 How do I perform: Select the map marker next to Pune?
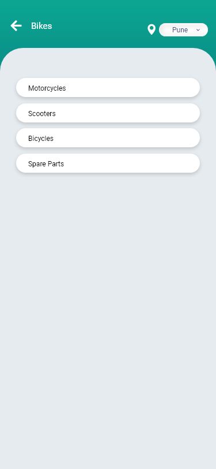point(151,29)
